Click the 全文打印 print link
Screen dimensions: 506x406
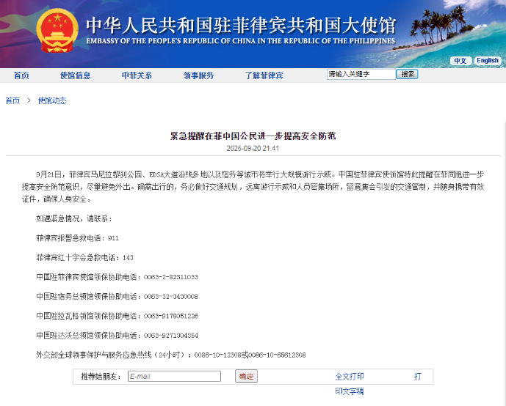tap(350, 377)
